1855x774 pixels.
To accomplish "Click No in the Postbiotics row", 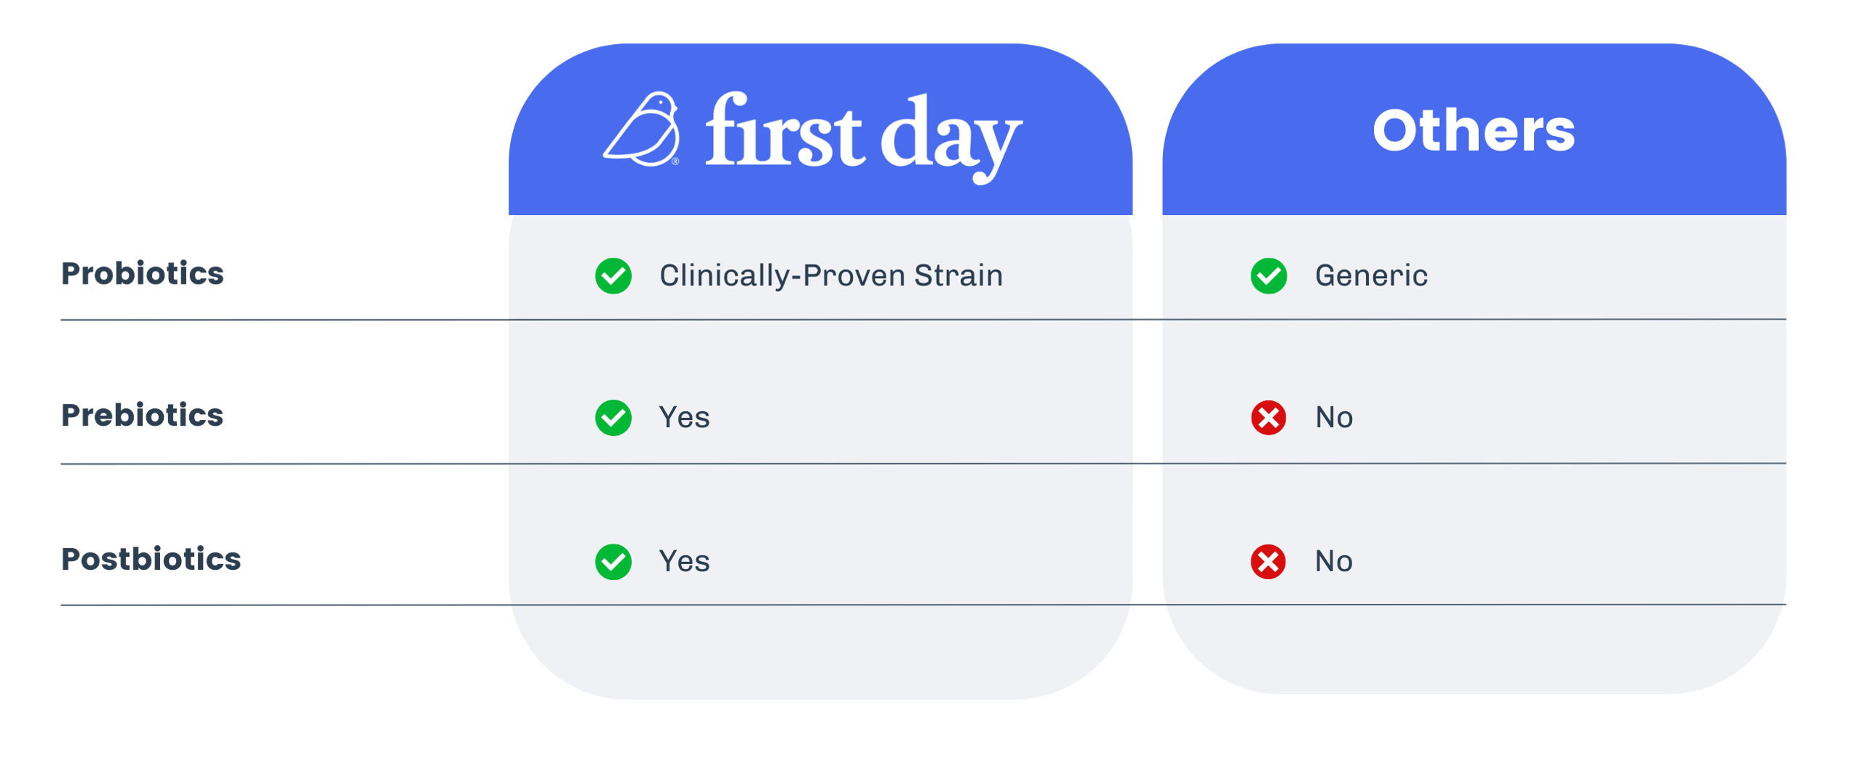I will [x=1333, y=562].
